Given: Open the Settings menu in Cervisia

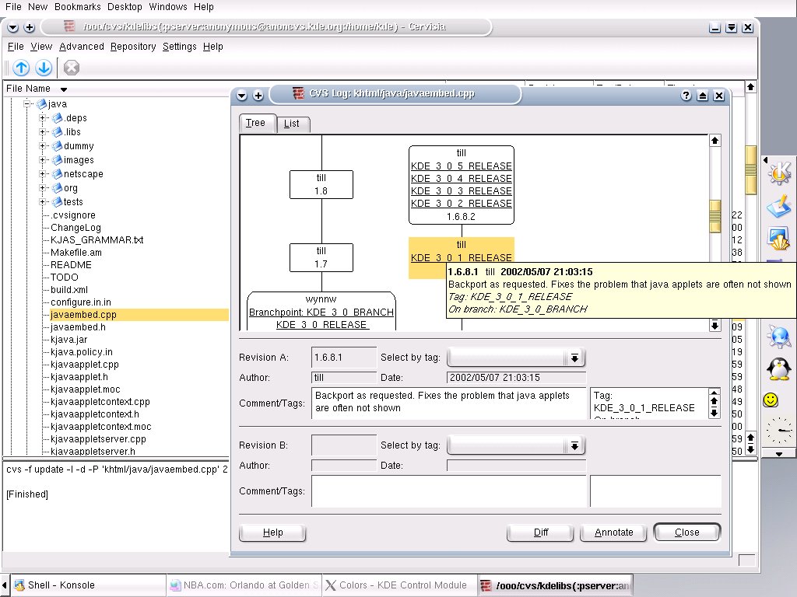Looking at the screenshot, I should [180, 47].
